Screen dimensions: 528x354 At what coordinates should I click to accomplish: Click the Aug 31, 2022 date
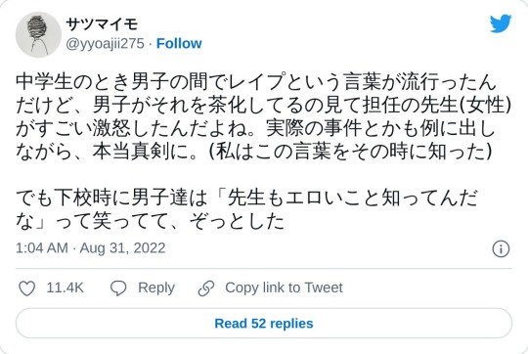122,248
